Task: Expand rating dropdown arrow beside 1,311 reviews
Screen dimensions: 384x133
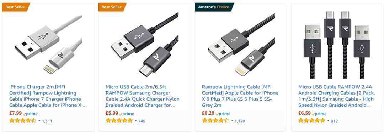Action: point(39,120)
